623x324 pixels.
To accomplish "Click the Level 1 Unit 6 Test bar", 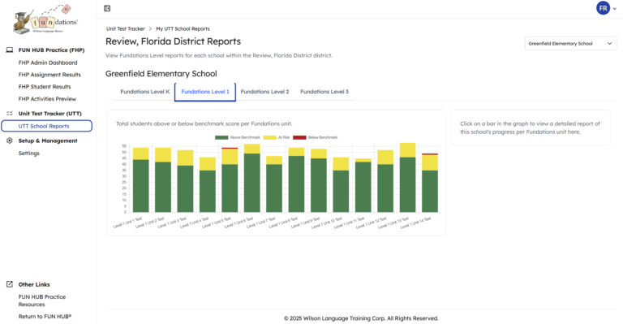I will [x=252, y=178].
